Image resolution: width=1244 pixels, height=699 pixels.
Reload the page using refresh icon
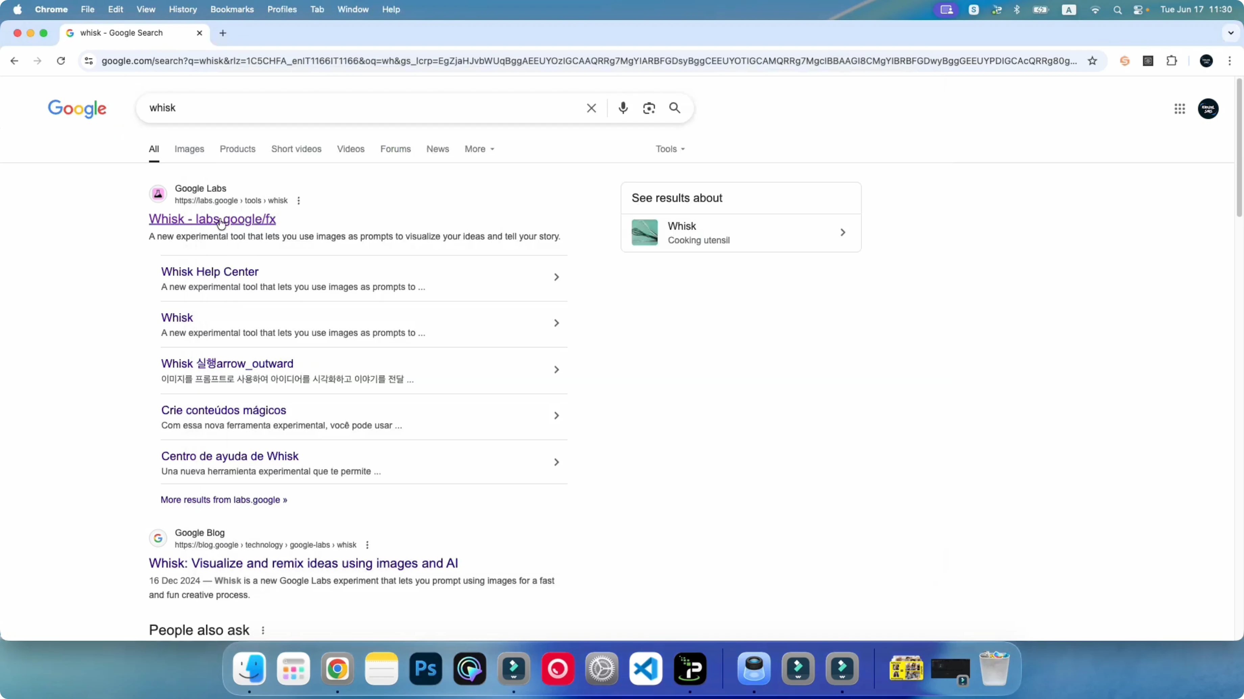click(61, 61)
